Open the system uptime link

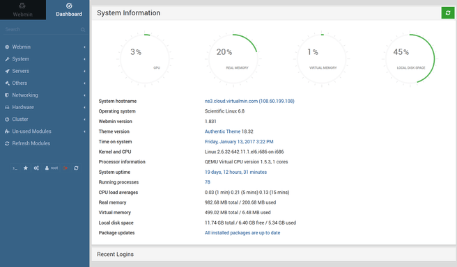(235, 172)
